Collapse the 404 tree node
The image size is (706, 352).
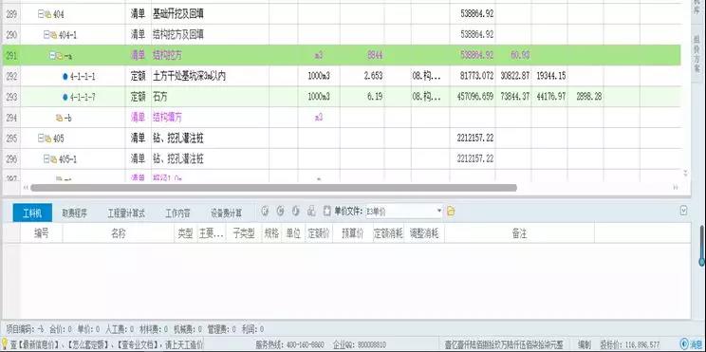[41, 14]
